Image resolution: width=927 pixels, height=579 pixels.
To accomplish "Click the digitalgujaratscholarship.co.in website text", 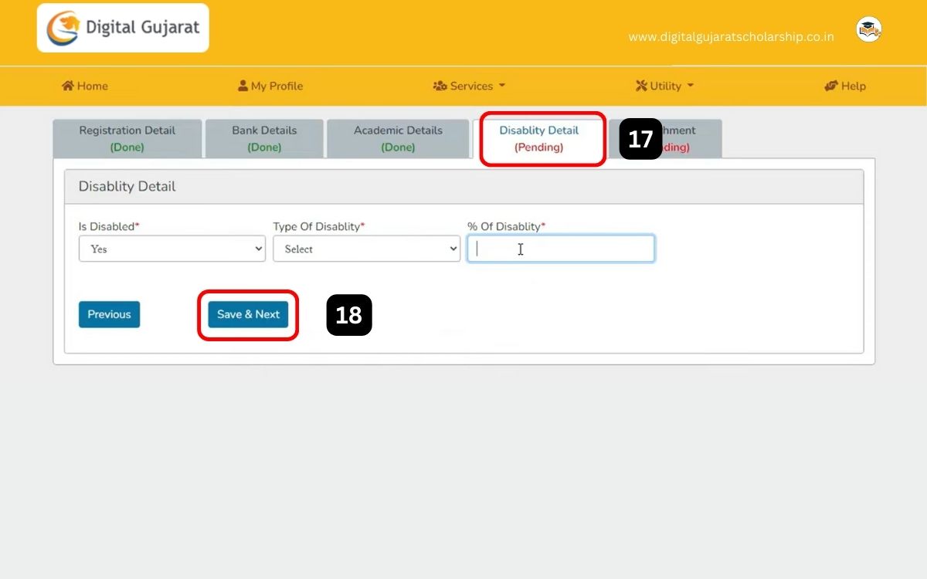I will tap(731, 37).
